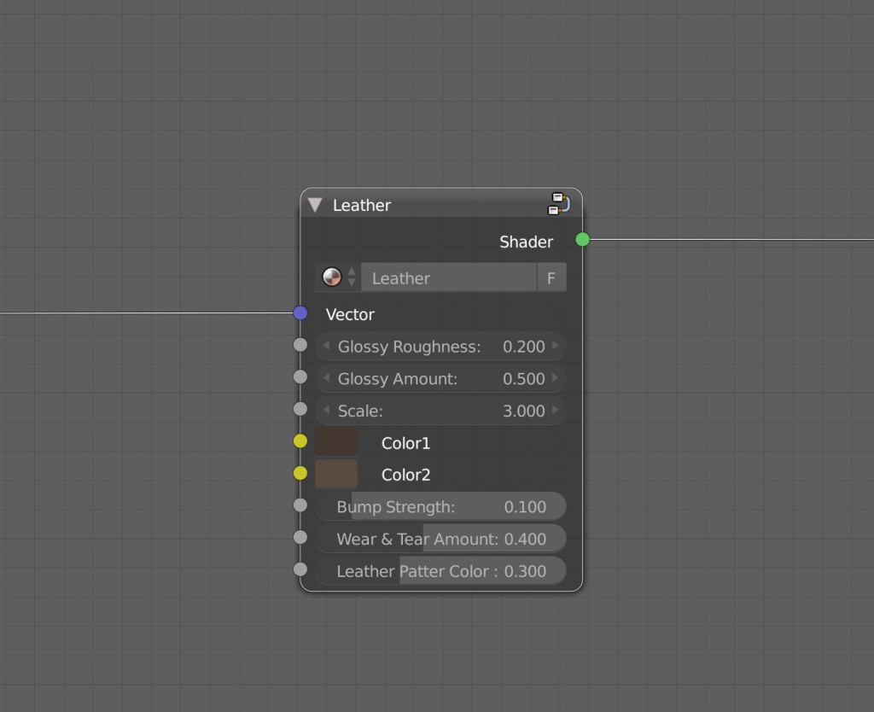The image size is (874, 712).
Task: Click the up-down stepper beside the sphere icon
Action: [350, 277]
